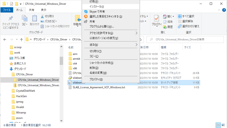Click the ダウンロード breadcrumb in address bar
This screenshot has height=128, width=227.
point(39,40)
